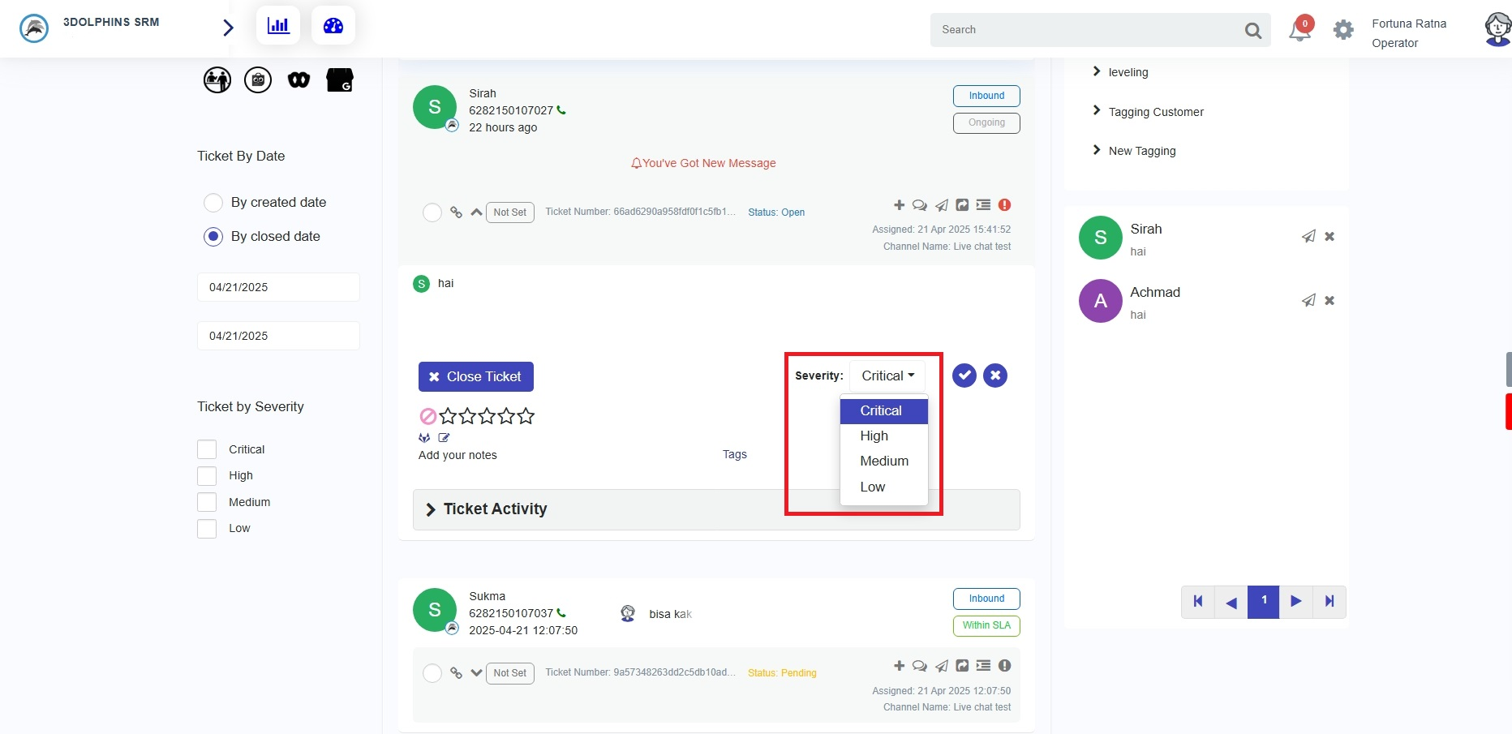
Task: Cancel severity change with the X icon
Action: click(995, 376)
